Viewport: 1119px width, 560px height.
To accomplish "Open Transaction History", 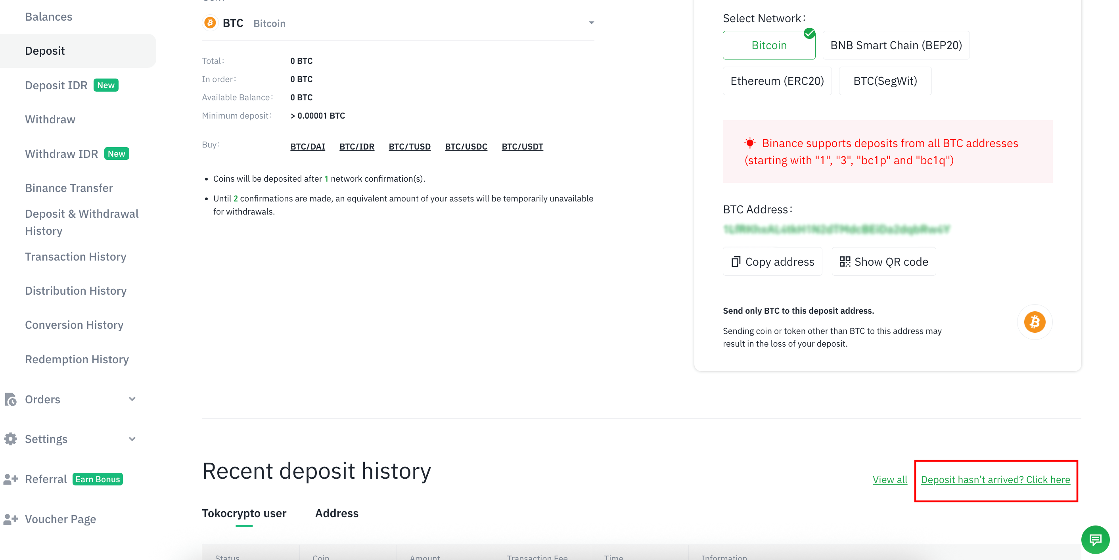I will click(x=75, y=257).
